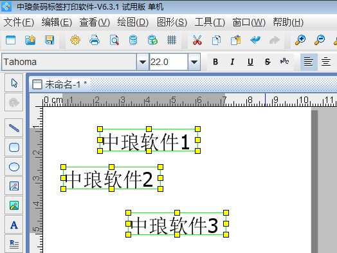Set left text alignment
The image size is (337, 253).
(x=309, y=62)
